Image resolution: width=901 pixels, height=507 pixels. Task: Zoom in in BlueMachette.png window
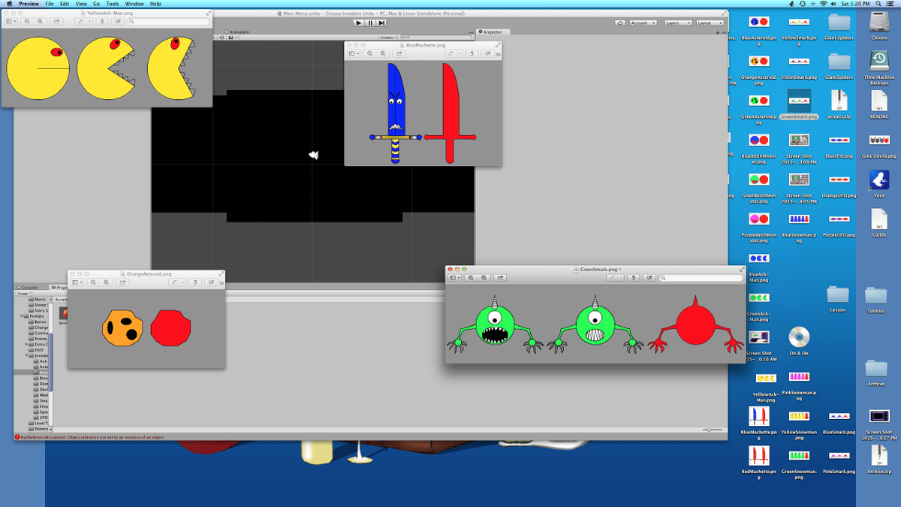pos(383,53)
